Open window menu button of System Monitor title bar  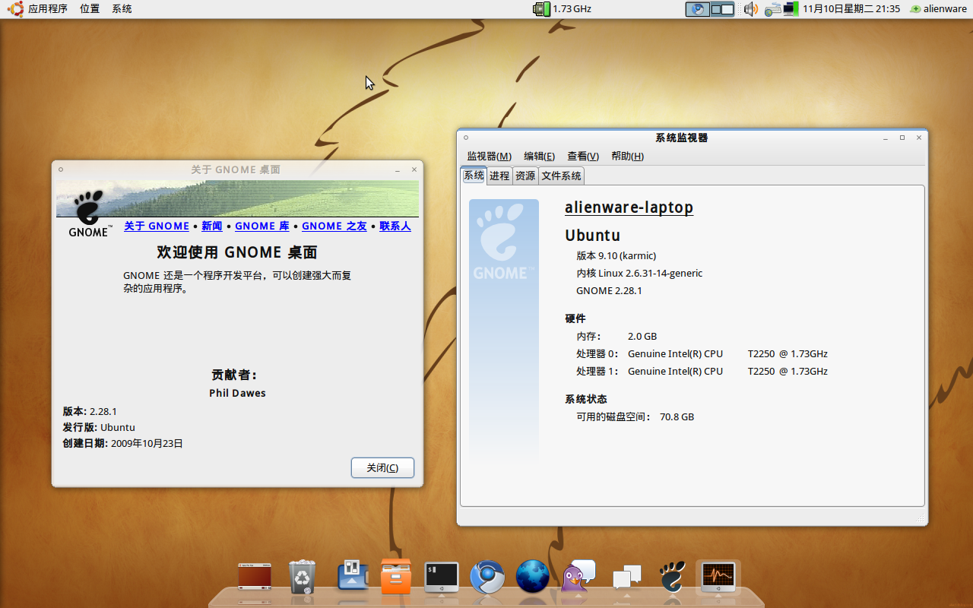point(466,138)
